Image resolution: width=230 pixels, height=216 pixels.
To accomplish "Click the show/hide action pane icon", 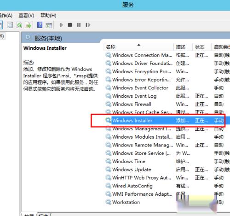I will 49,25.
